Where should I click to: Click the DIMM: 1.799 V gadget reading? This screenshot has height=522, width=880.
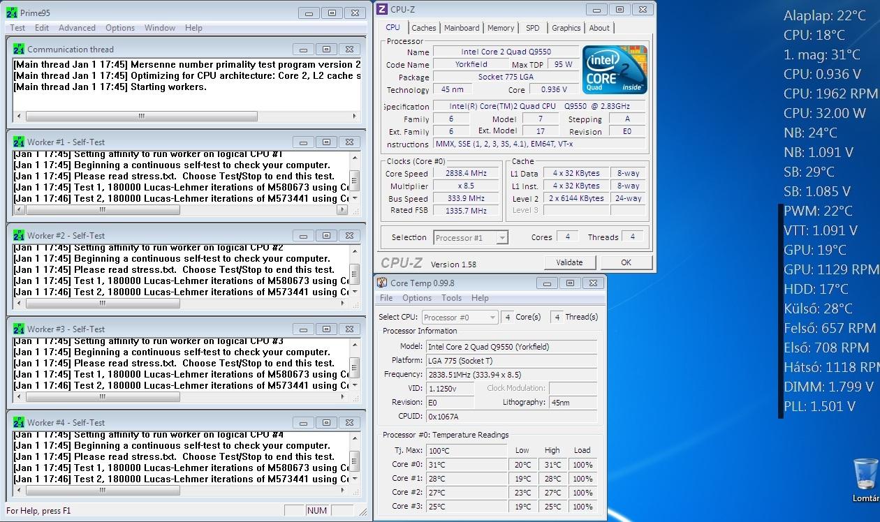[828, 387]
